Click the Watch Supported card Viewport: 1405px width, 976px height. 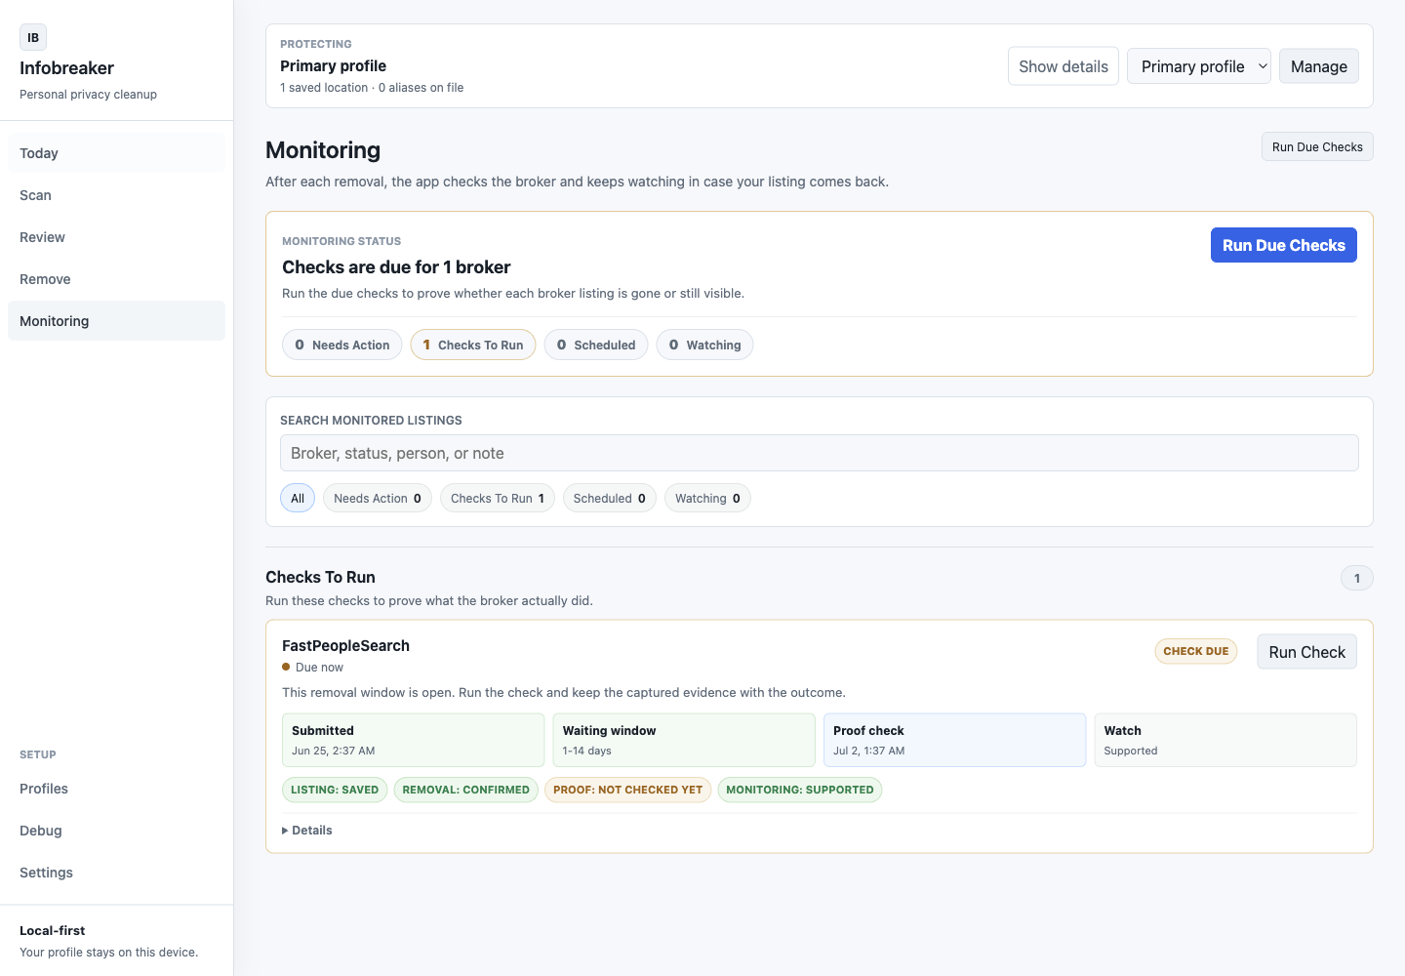(1225, 740)
